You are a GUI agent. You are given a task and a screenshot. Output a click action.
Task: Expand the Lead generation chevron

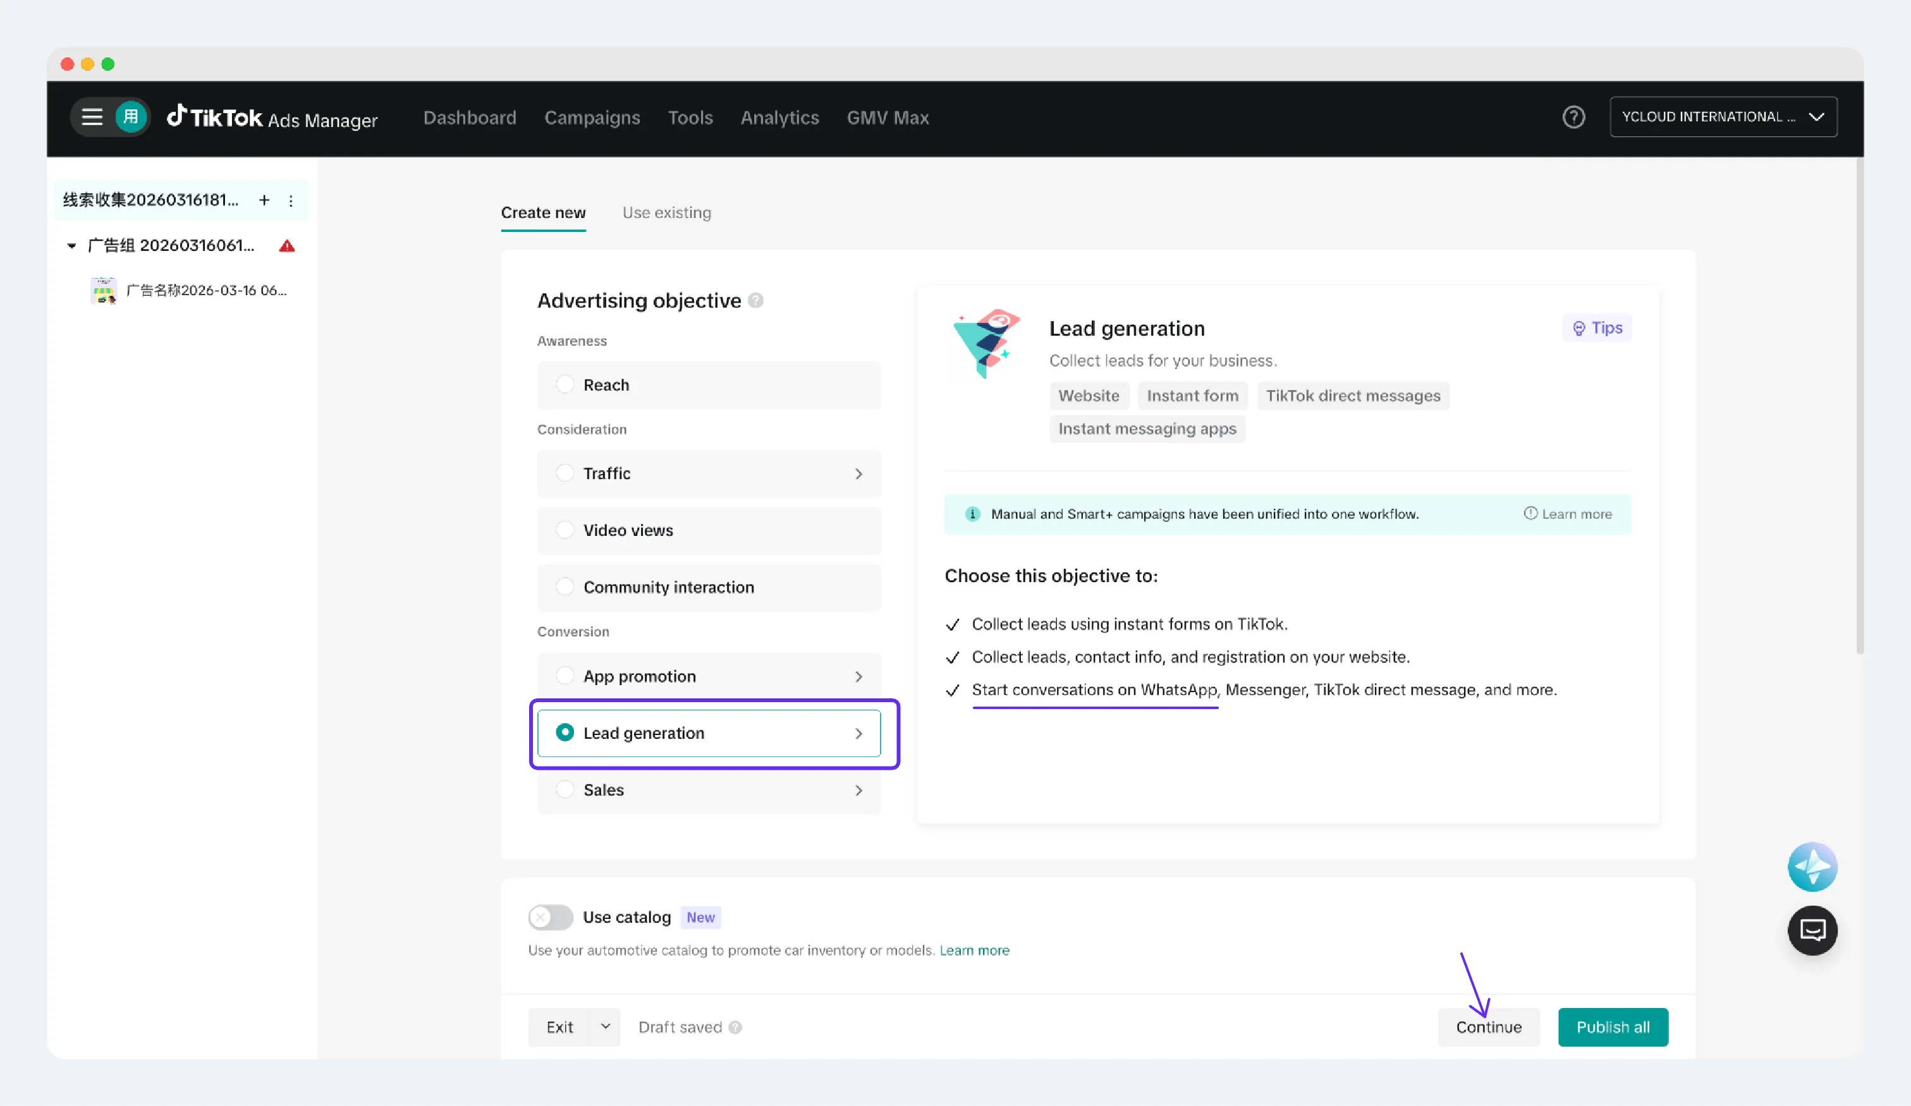[858, 733]
